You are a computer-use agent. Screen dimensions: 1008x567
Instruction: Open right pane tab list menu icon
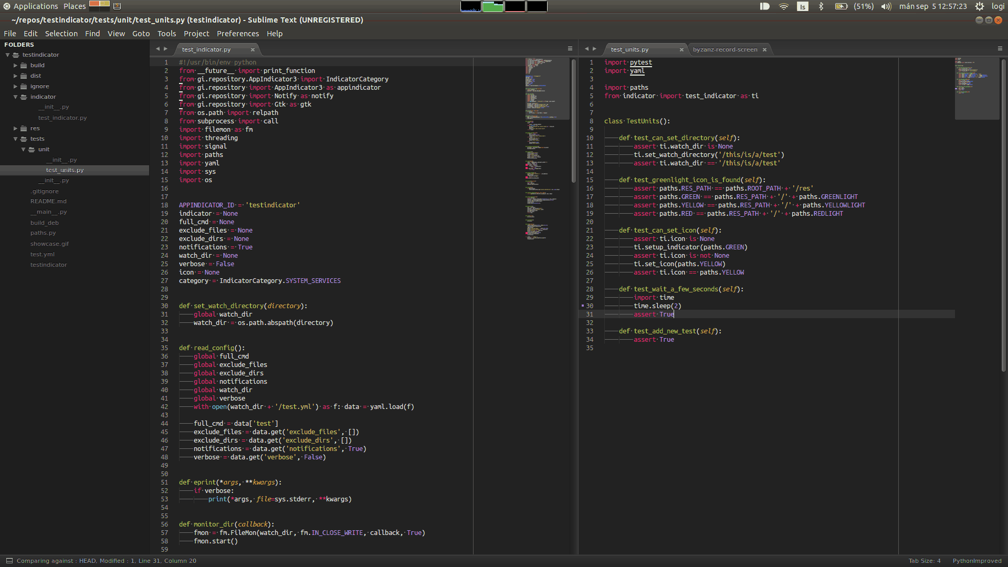(x=1000, y=49)
